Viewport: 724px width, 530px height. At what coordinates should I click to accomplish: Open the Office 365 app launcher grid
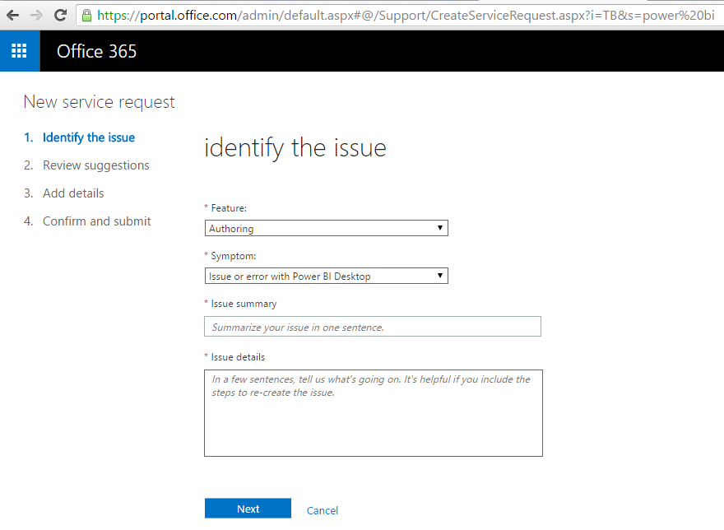20,51
